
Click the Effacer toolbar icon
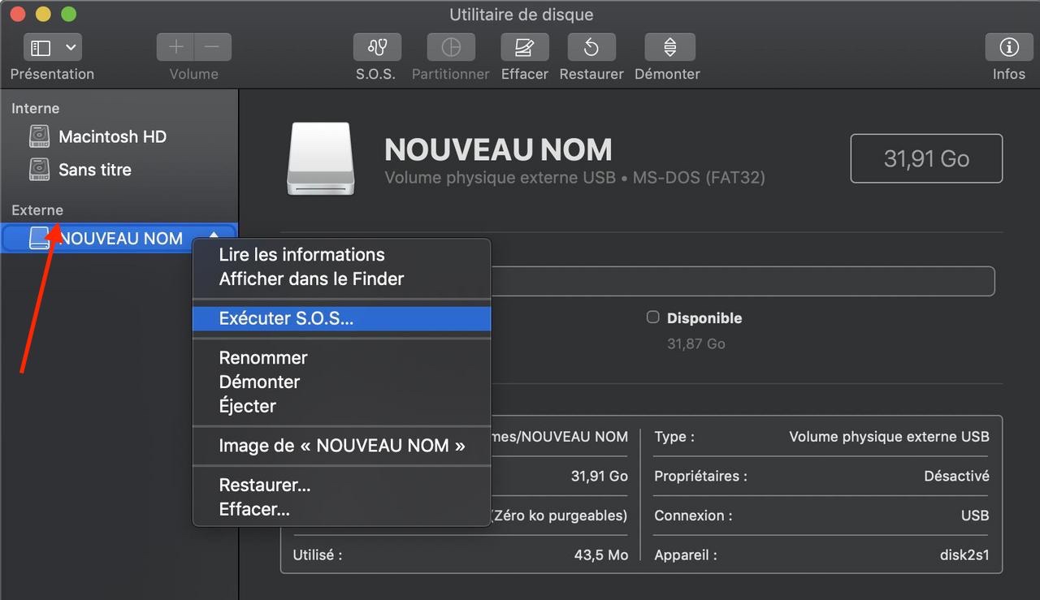(x=525, y=47)
